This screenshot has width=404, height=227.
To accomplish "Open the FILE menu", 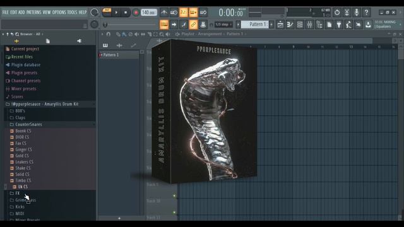I will (x=5, y=12).
